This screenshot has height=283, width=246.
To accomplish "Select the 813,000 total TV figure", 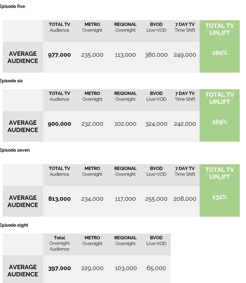I will coord(59,199).
